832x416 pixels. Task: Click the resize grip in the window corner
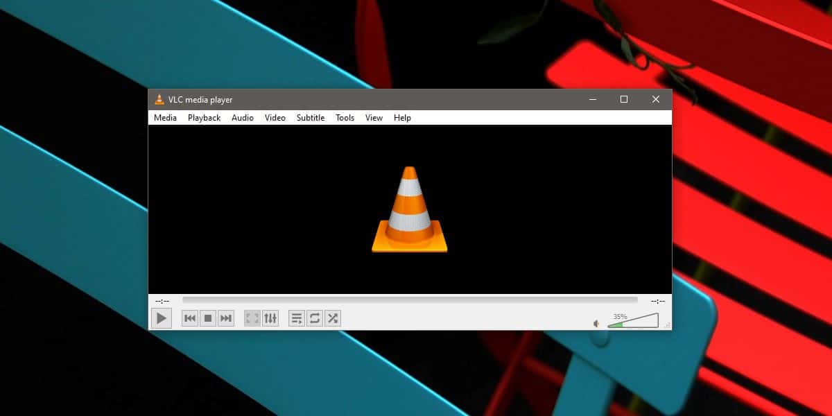668,325
